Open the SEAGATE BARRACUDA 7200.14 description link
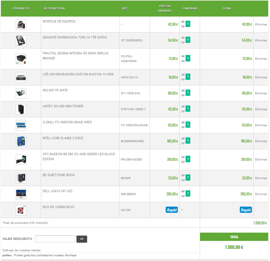 click(x=75, y=38)
